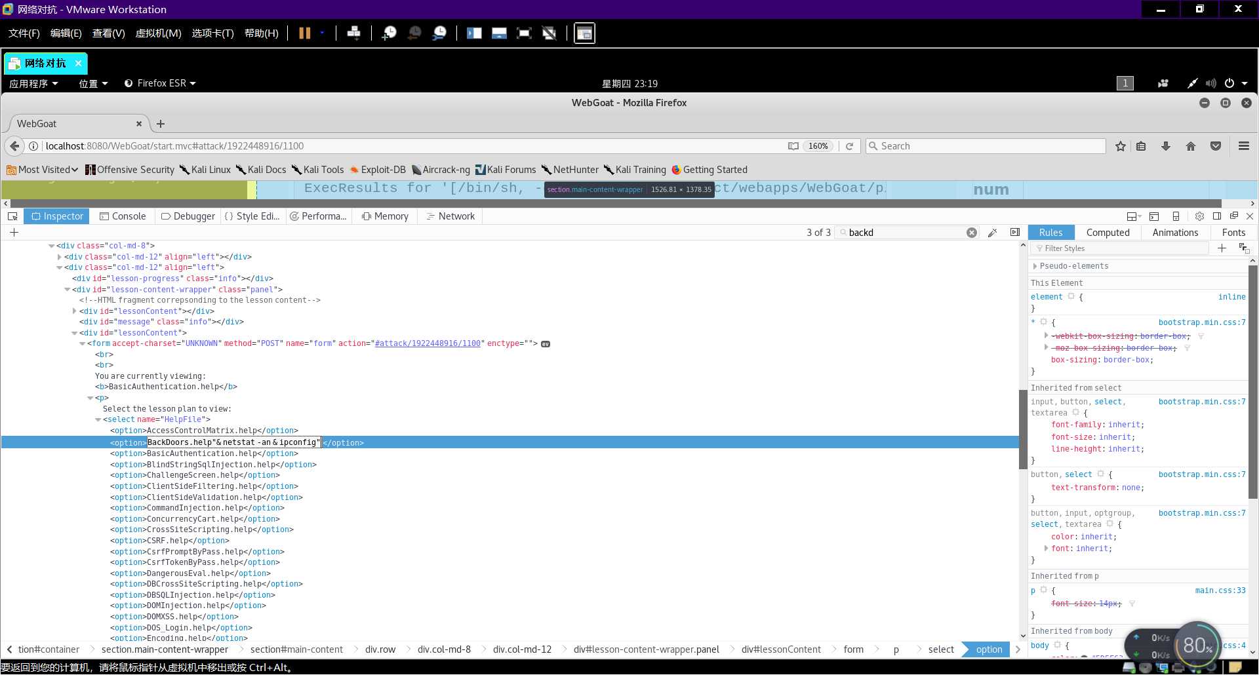Viewport: 1259px width, 675px height.
Task: Clear the backd search field
Action: [972, 233]
